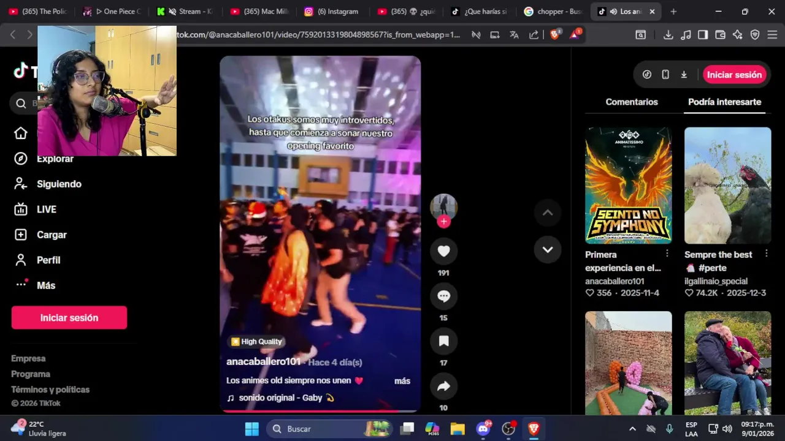
Task: Open options menu for Sempre the best video
Action: pos(766,254)
